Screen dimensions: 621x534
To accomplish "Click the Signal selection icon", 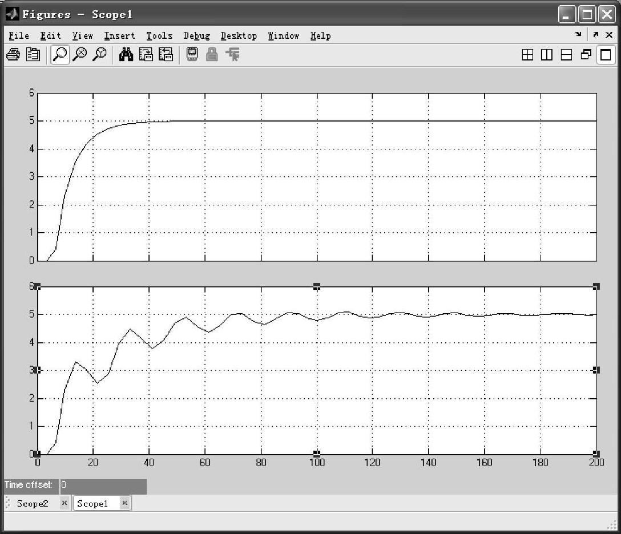I will (232, 55).
